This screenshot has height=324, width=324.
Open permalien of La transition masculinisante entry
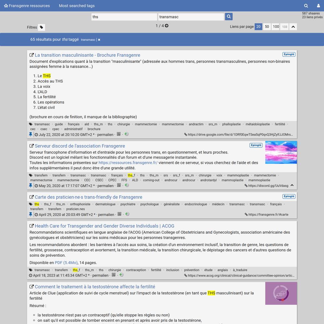(105, 135)
